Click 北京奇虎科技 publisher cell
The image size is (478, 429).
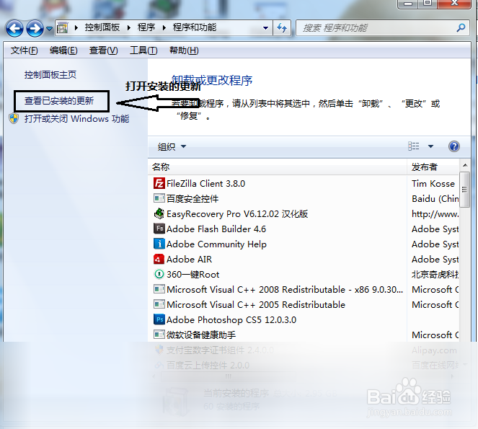click(435, 275)
